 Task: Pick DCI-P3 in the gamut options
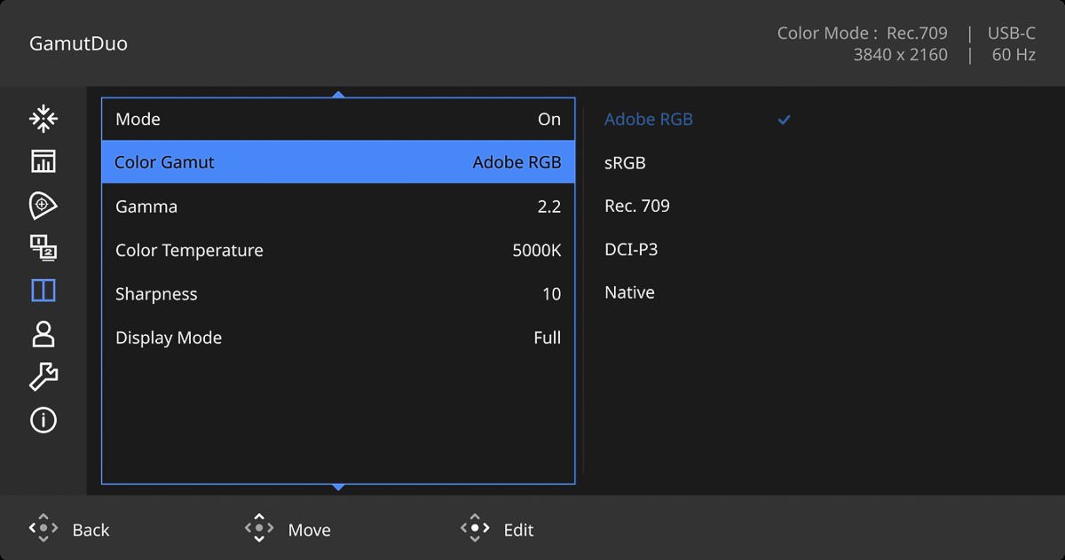click(631, 250)
